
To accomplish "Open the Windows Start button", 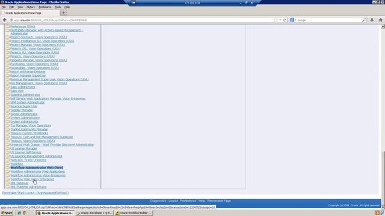I will click(7, 213).
